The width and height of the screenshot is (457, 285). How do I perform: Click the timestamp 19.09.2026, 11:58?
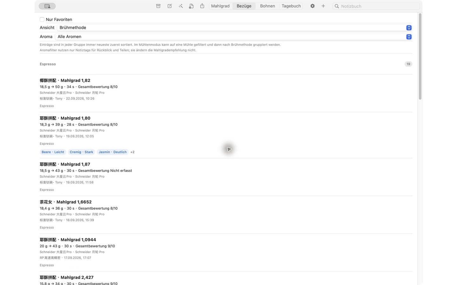(80, 182)
